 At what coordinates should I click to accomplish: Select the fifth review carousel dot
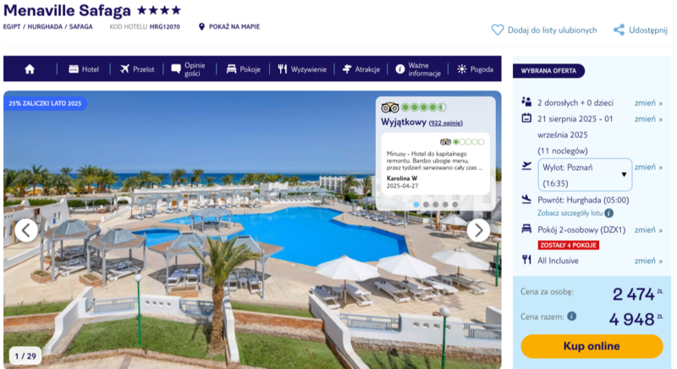pyautogui.click(x=454, y=205)
